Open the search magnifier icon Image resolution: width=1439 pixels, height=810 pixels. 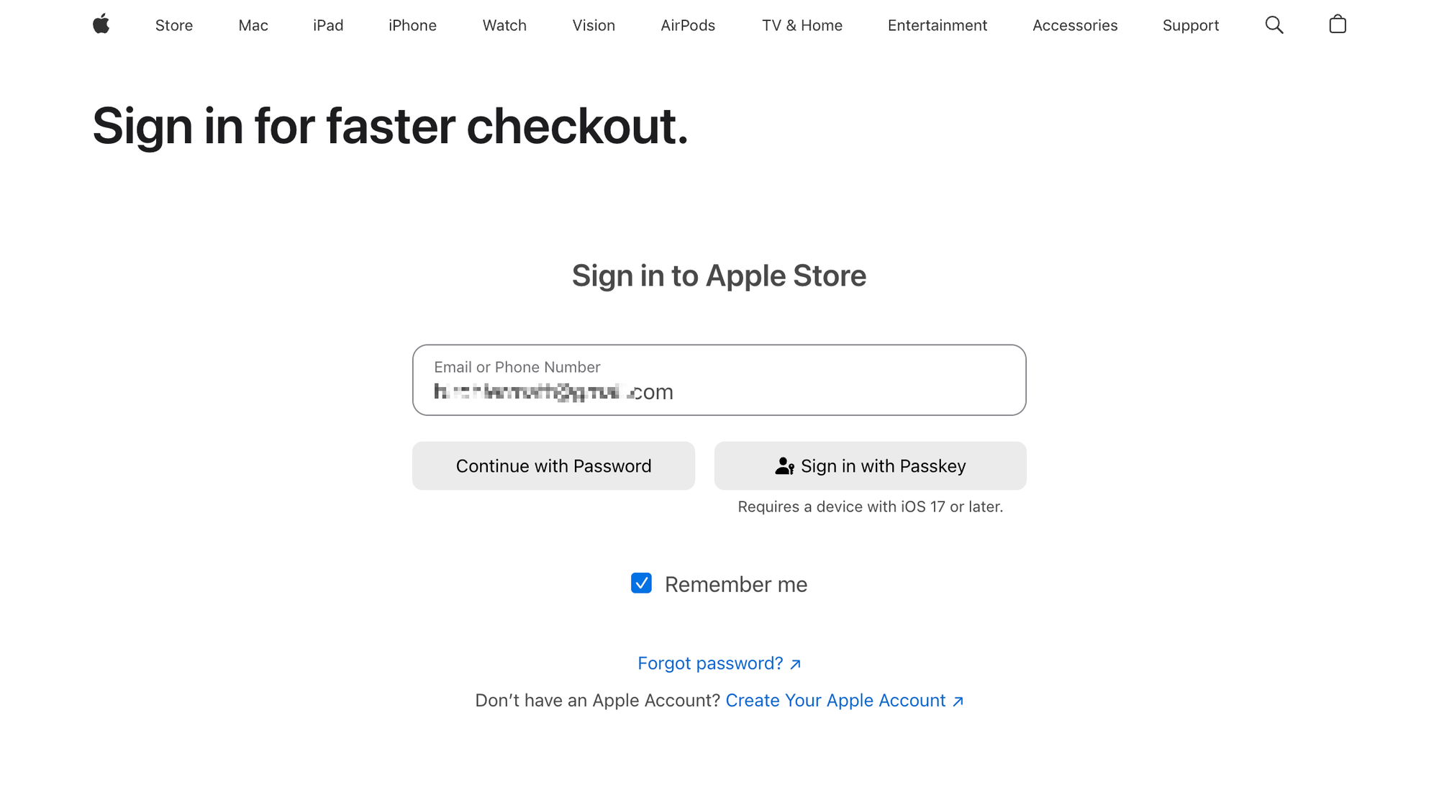tap(1274, 25)
